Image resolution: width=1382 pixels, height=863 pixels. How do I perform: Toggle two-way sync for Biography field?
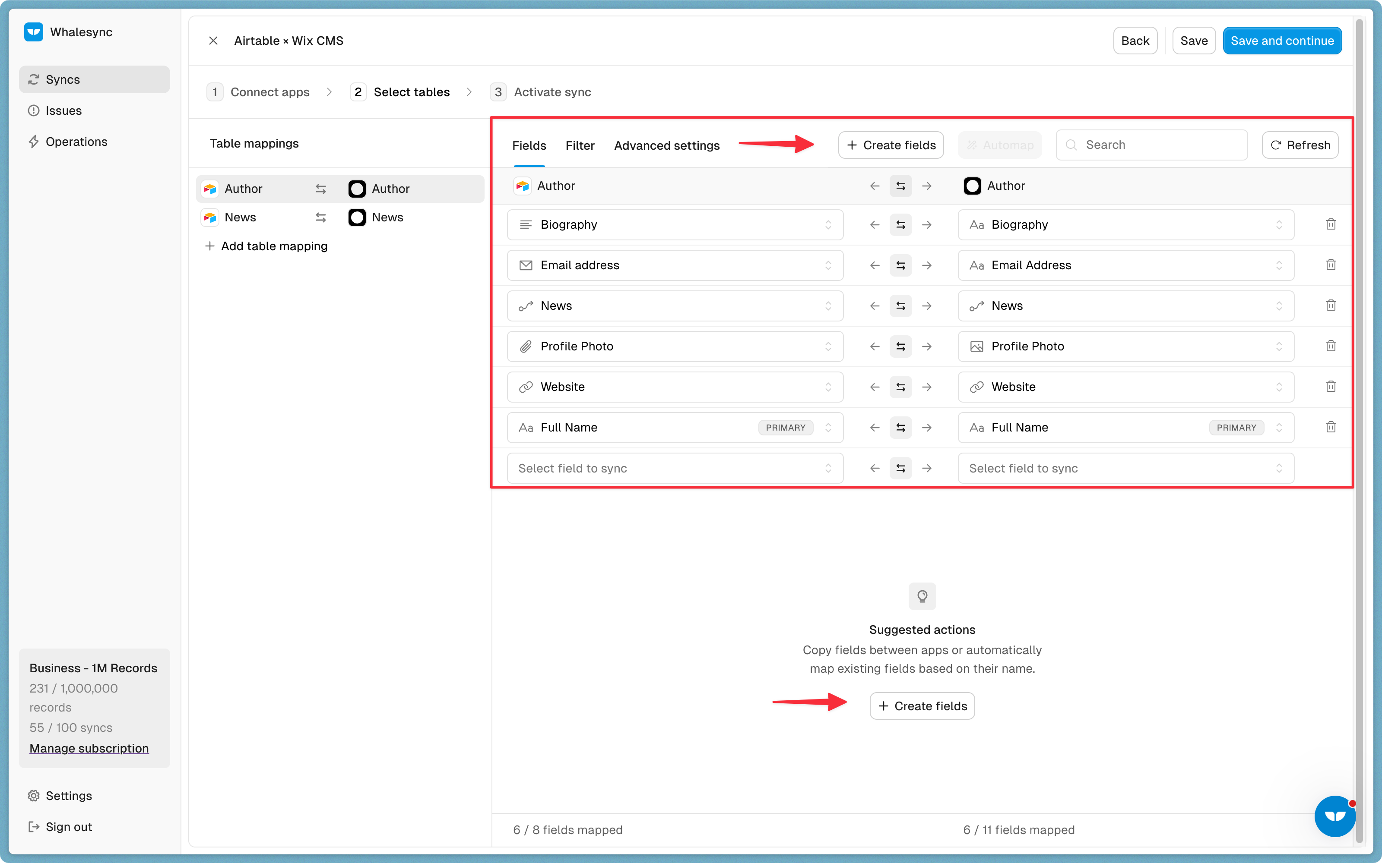pos(900,225)
